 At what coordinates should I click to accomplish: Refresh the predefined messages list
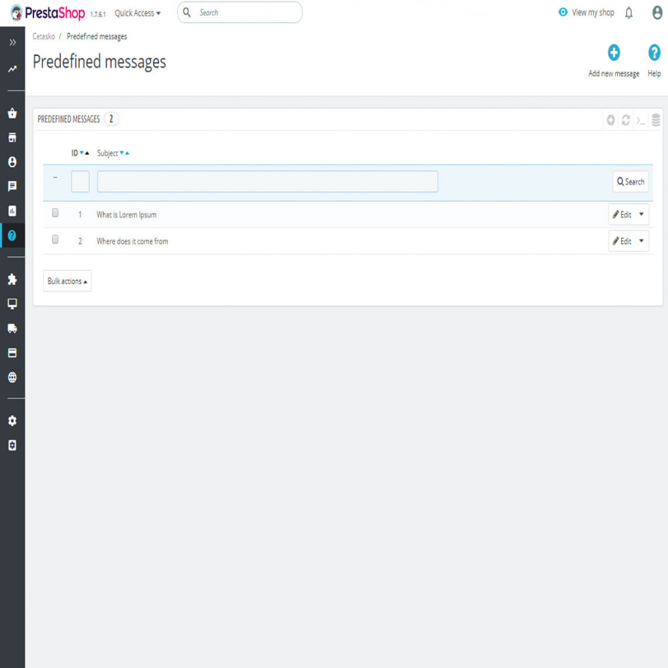coord(625,120)
